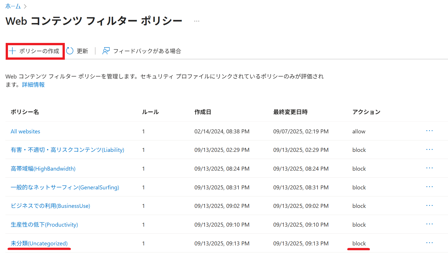448x269 pixels.
Task: Select created date 09/13/2025, 09:02 PM
Action: 222,206
